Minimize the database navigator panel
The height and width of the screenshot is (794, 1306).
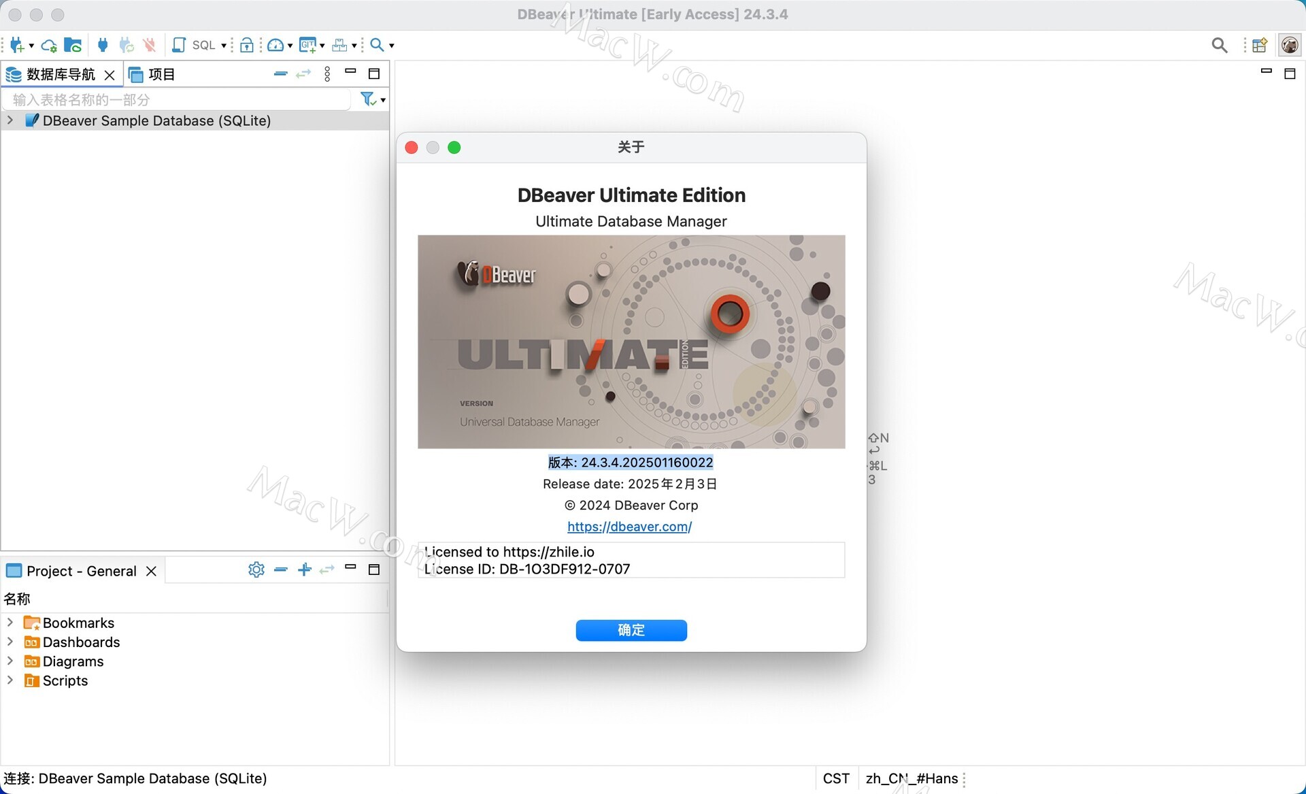pos(350,71)
